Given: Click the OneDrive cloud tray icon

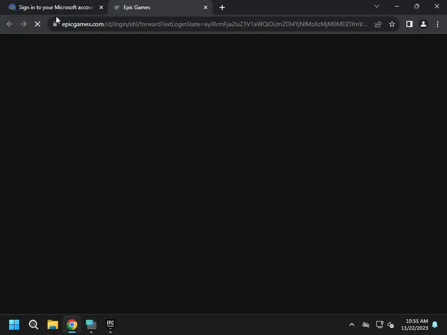Looking at the screenshot, I should click(x=366, y=325).
